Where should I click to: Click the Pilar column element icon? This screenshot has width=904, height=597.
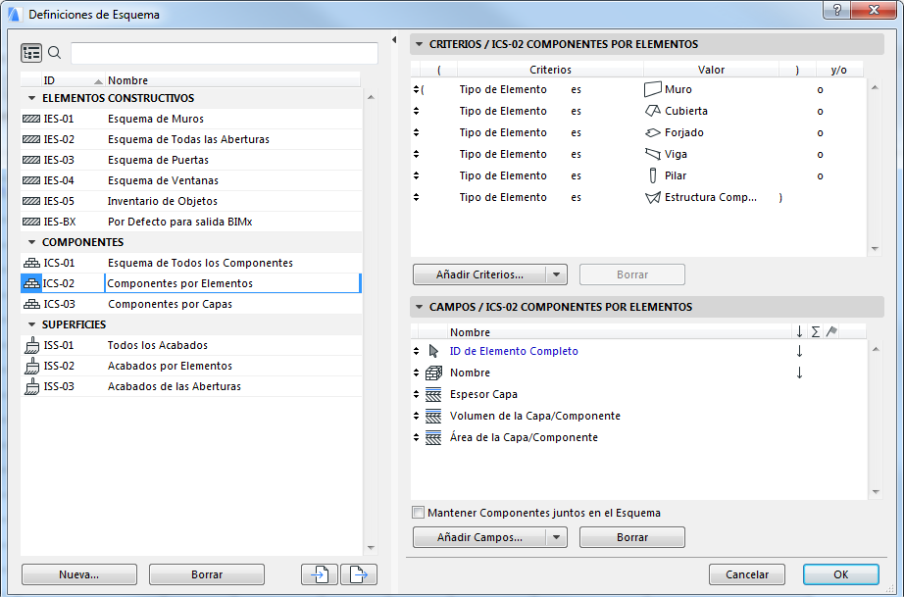click(x=653, y=175)
